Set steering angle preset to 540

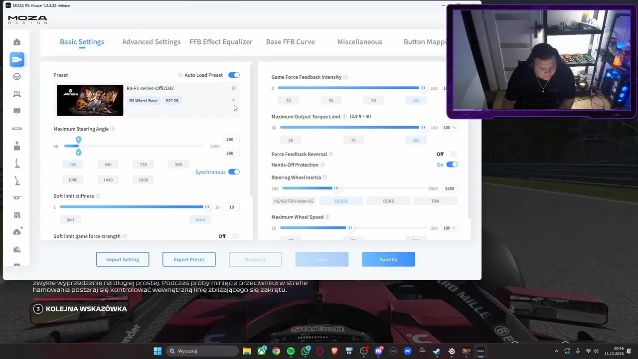point(108,165)
